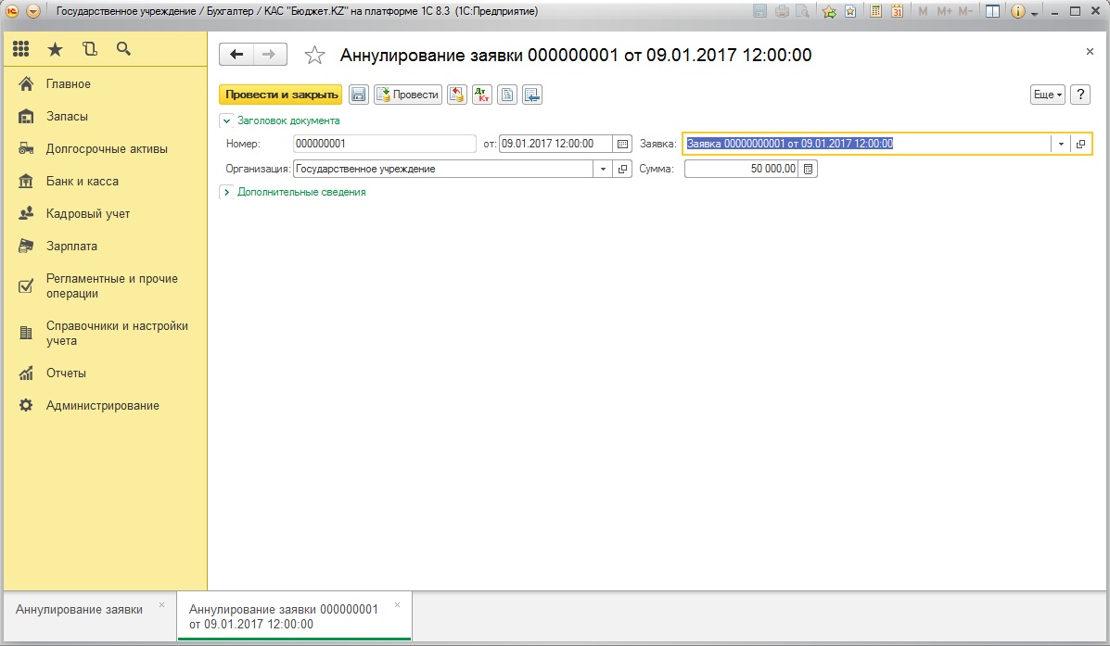Viewport: 1110px width, 646px height.
Task: Open calculator next to Сумма field
Action: click(x=808, y=169)
